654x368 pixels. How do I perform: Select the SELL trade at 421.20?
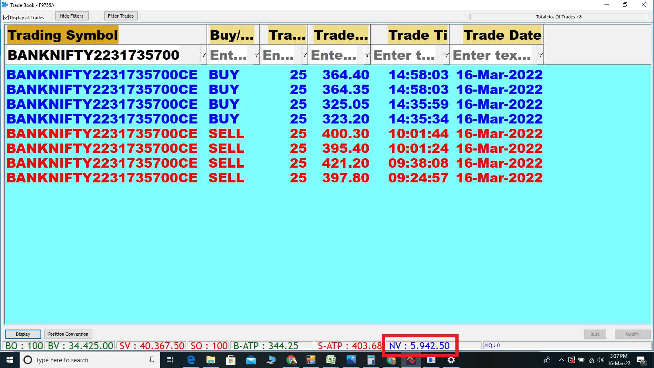click(345, 163)
